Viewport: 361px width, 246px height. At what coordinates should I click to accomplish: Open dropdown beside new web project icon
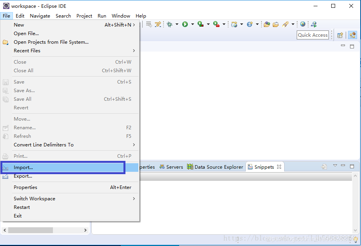241,24
